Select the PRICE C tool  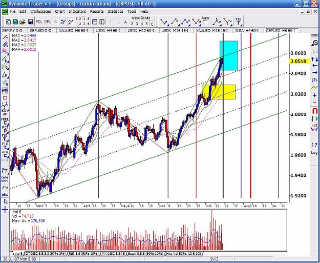[5, 122]
